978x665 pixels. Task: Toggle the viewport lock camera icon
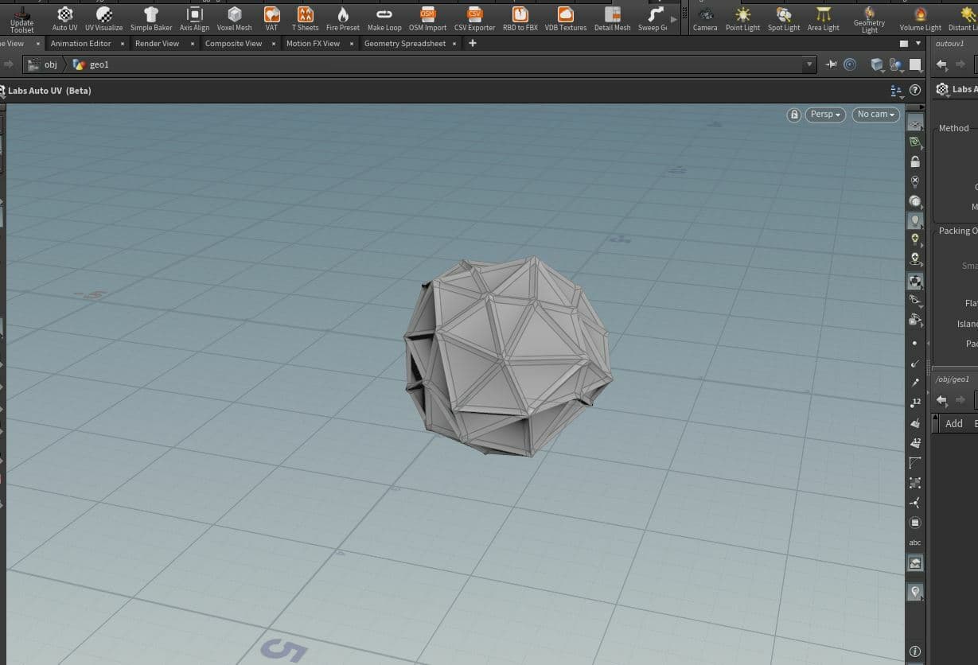(x=794, y=115)
